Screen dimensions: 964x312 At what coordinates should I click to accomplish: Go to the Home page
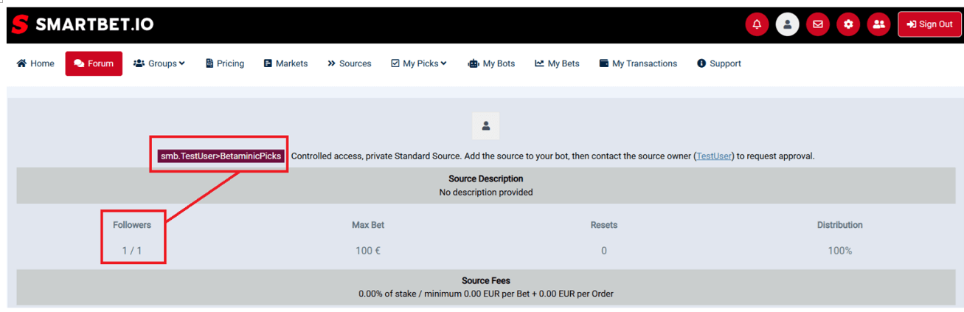click(x=35, y=63)
